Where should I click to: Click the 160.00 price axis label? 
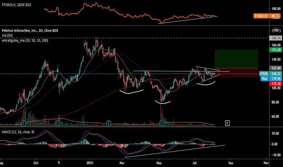[276, 45]
